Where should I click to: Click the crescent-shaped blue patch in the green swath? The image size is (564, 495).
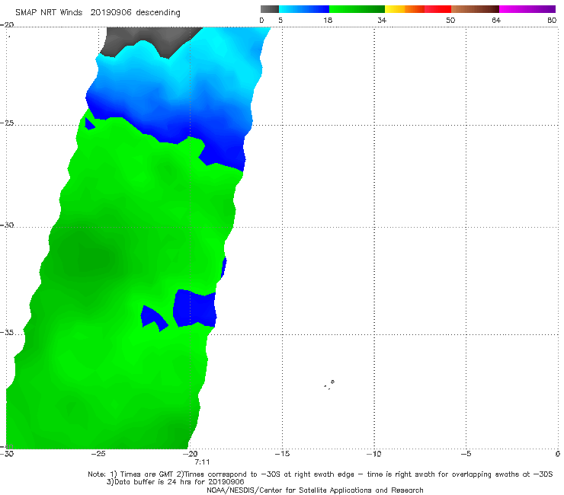153,318
